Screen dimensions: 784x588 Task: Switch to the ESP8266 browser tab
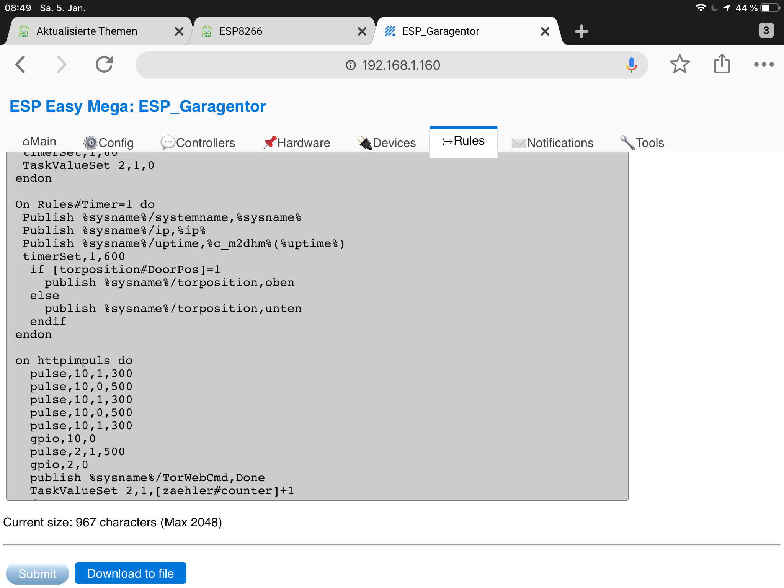(x=241, y=31)
